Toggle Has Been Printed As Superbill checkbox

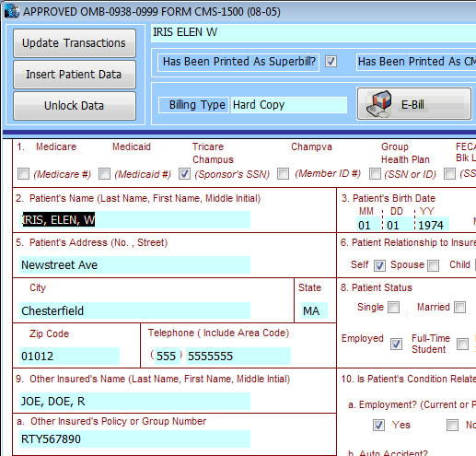coord(331,62)
